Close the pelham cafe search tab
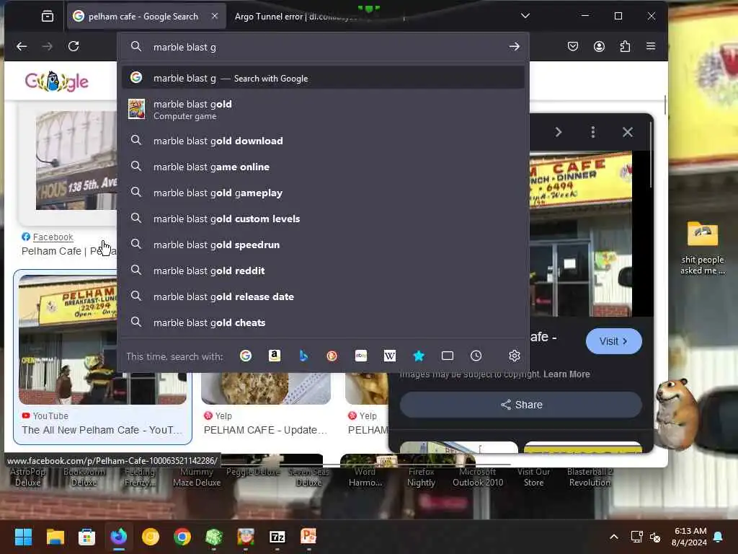Screen dimensions: 738x554 coord(215,16)
